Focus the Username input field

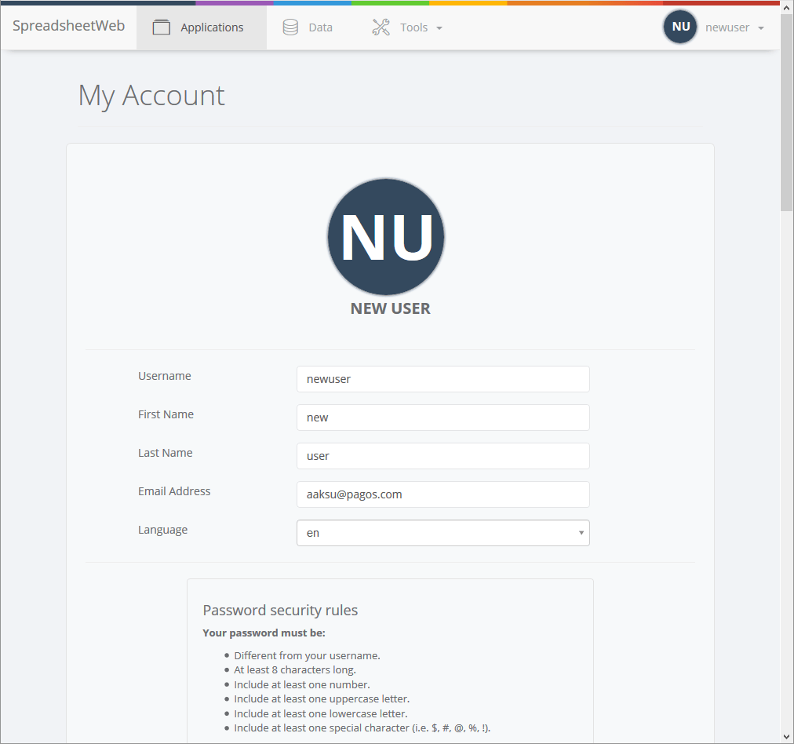coord(443,379)
